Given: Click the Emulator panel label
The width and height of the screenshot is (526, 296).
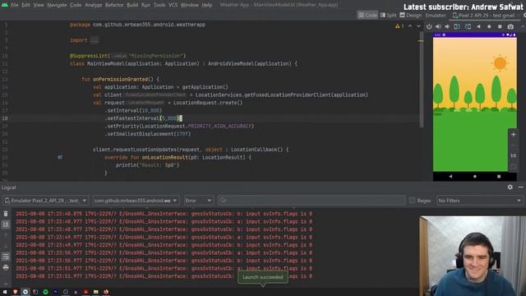Looking at the screenshot, I should click(x=436, y=15).
